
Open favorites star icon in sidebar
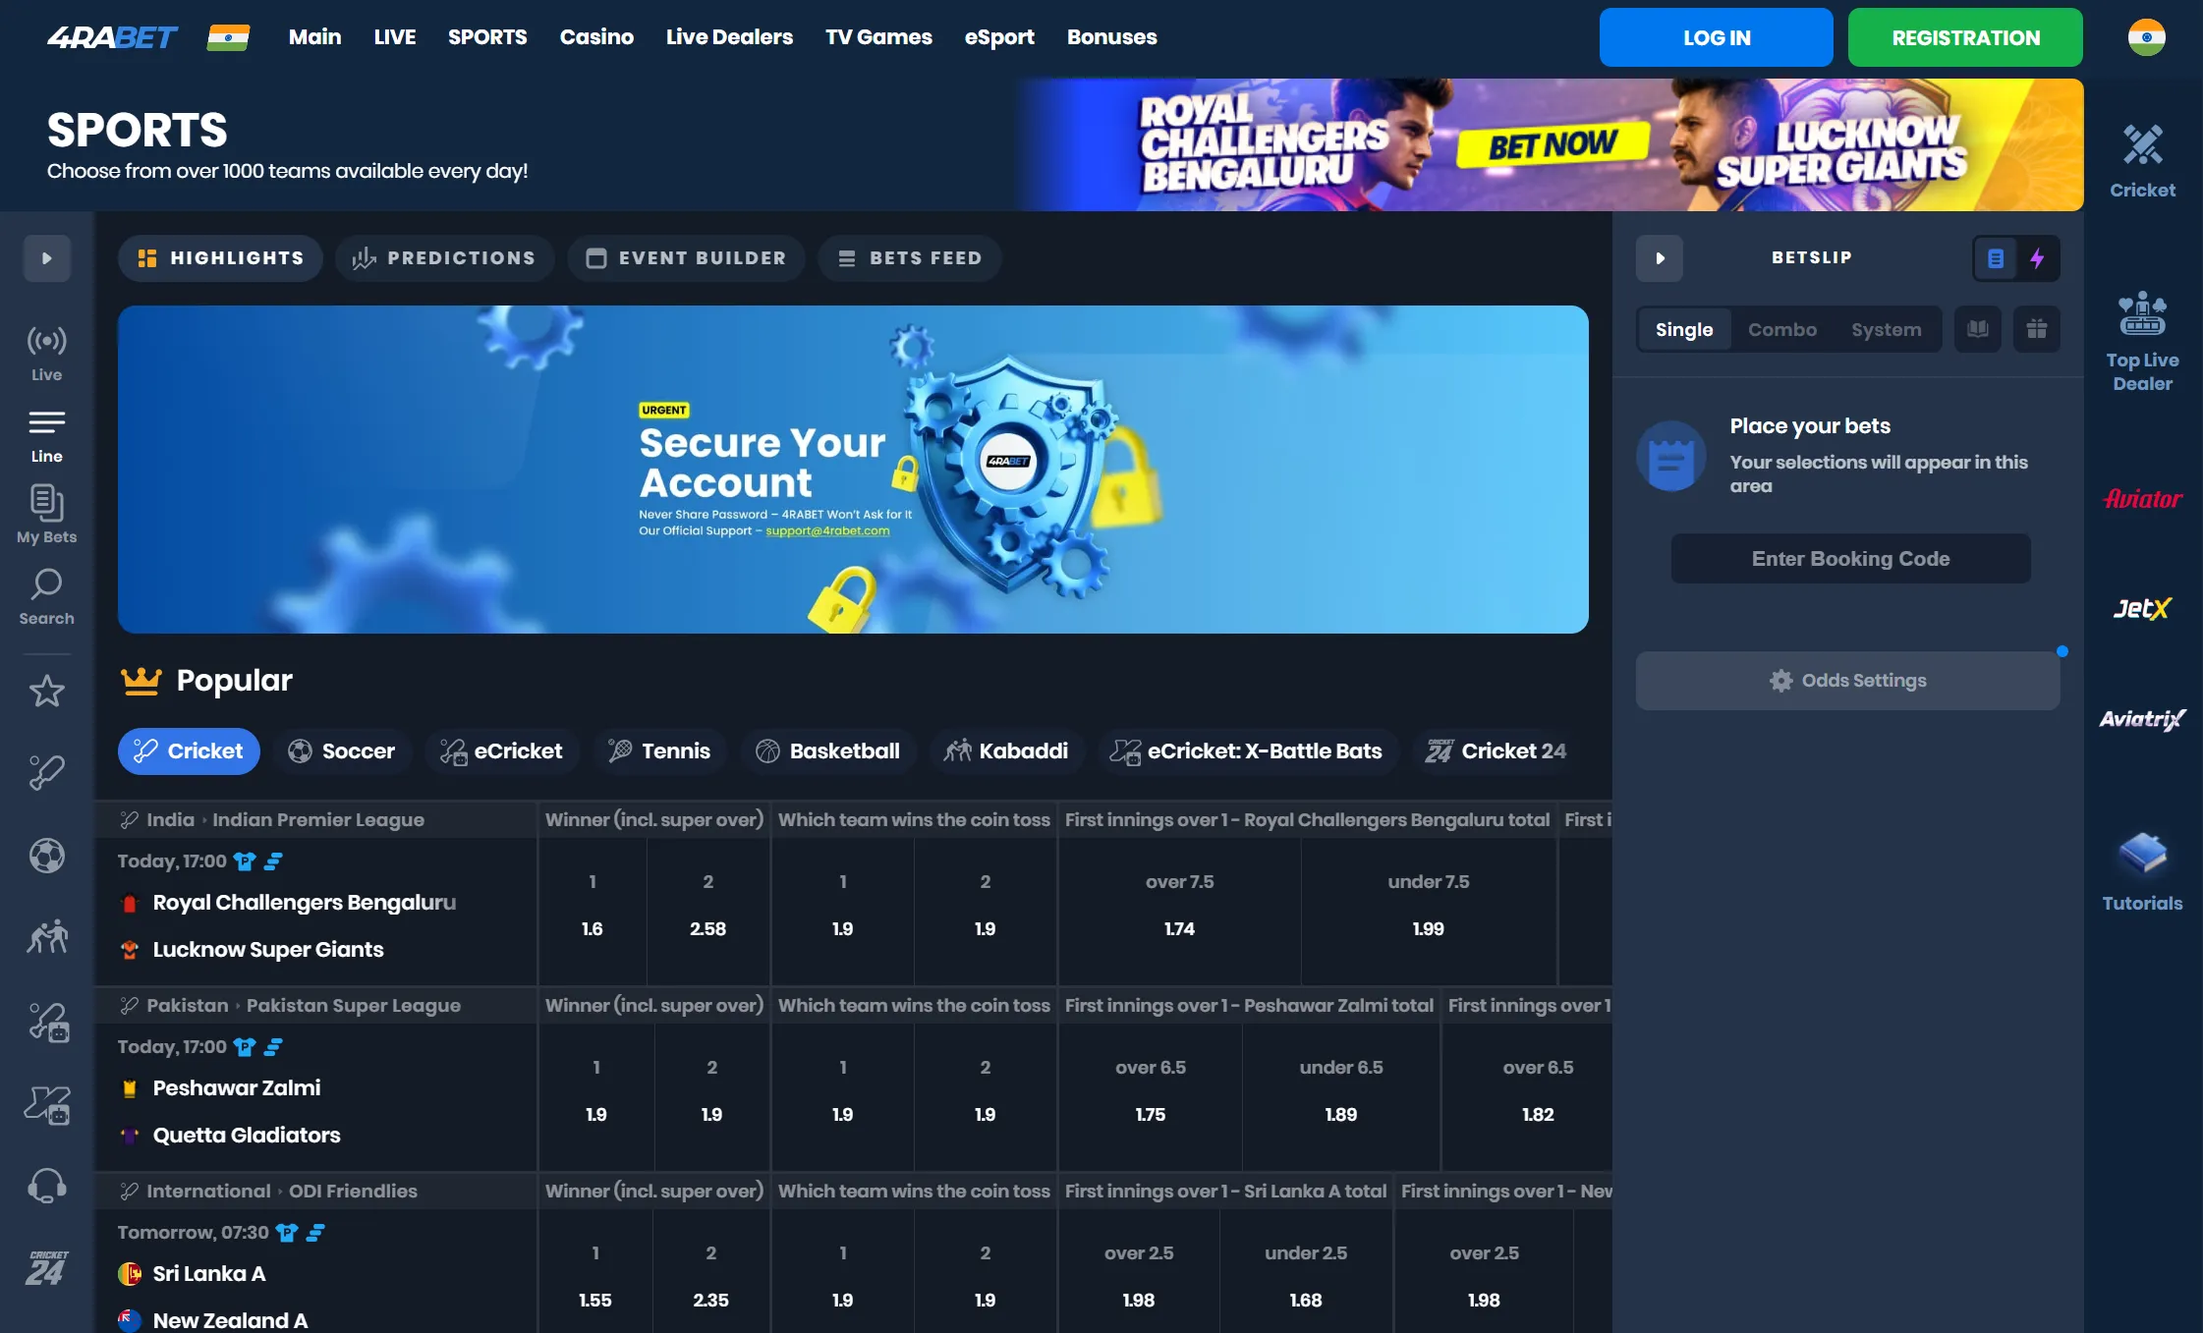click(x=46, y=692)
